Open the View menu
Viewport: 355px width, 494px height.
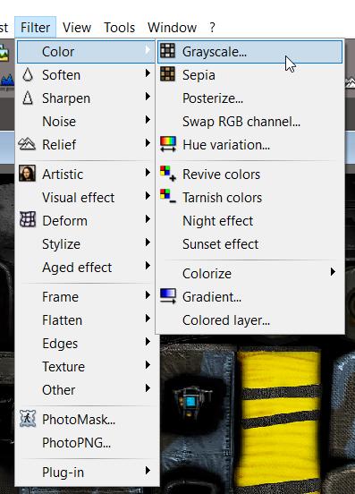tap(77, 28)
